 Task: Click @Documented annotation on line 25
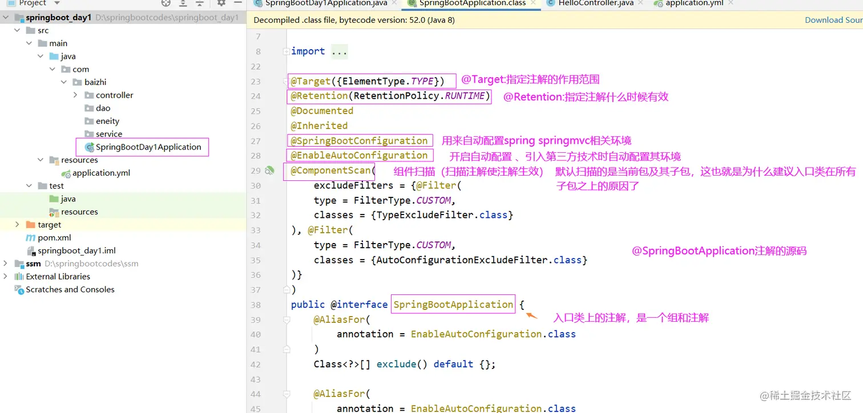tap(322, 111)
